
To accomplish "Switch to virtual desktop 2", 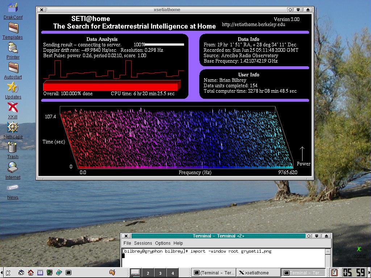I will 148,273.
